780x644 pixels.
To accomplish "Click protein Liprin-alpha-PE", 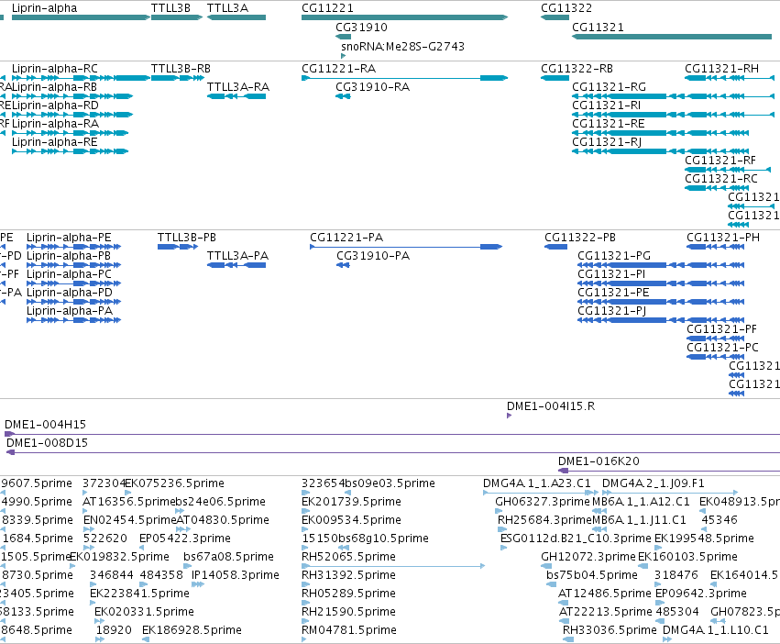I will pyautogui.click(x=73, y=247).
